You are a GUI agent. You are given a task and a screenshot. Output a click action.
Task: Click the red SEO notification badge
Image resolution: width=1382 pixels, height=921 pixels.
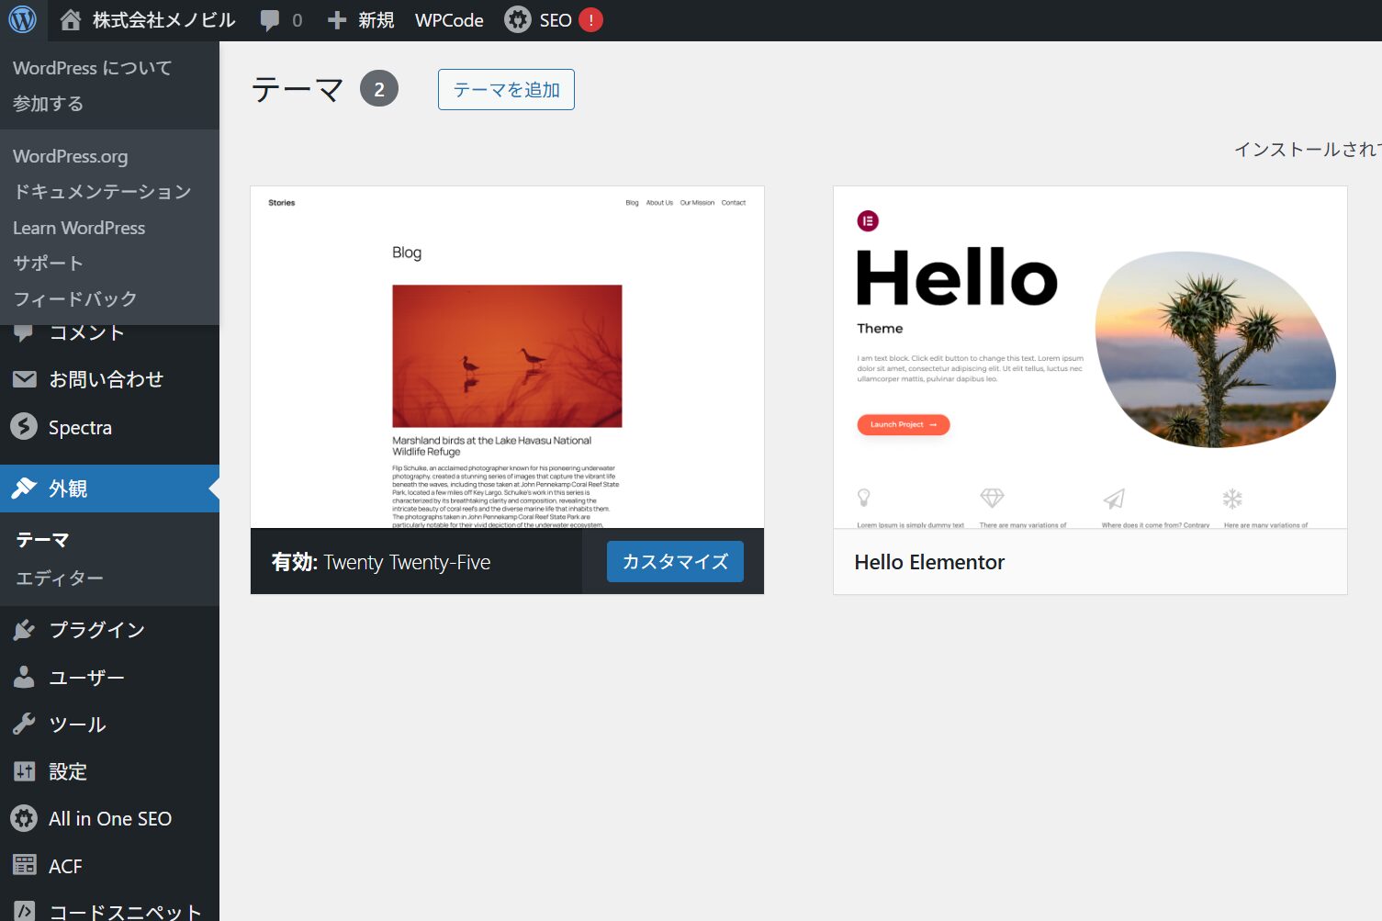pyautogui.click(x=590, y=20)
